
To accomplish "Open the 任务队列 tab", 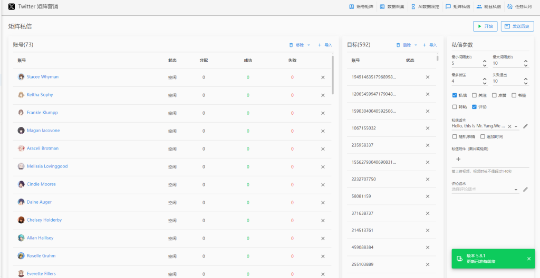I will [519, 7].
